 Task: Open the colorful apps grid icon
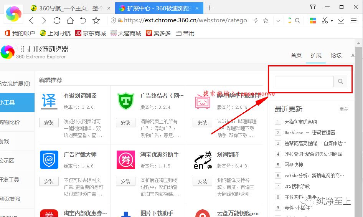click(313, 21)
